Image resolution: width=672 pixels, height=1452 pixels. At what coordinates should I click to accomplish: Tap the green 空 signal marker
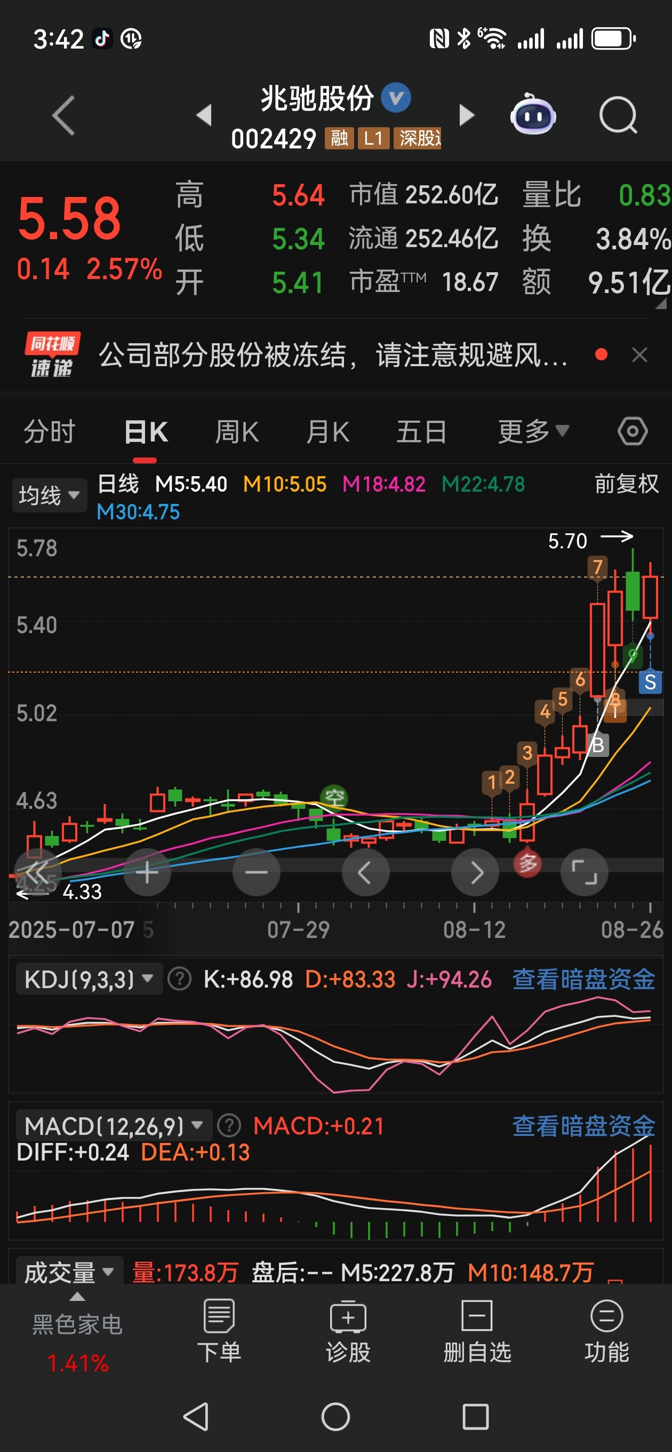pos(334,797)
